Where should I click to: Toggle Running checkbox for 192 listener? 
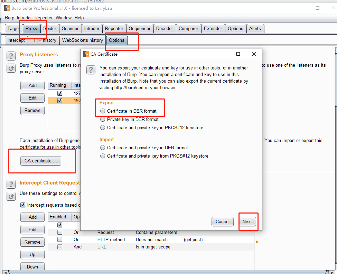60,101
